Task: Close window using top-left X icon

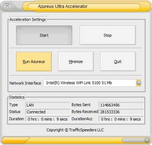Action: pyautogui.click(x=7, y=6)
